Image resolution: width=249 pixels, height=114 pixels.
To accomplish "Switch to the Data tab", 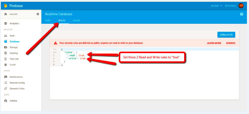I will pos(48,20).
